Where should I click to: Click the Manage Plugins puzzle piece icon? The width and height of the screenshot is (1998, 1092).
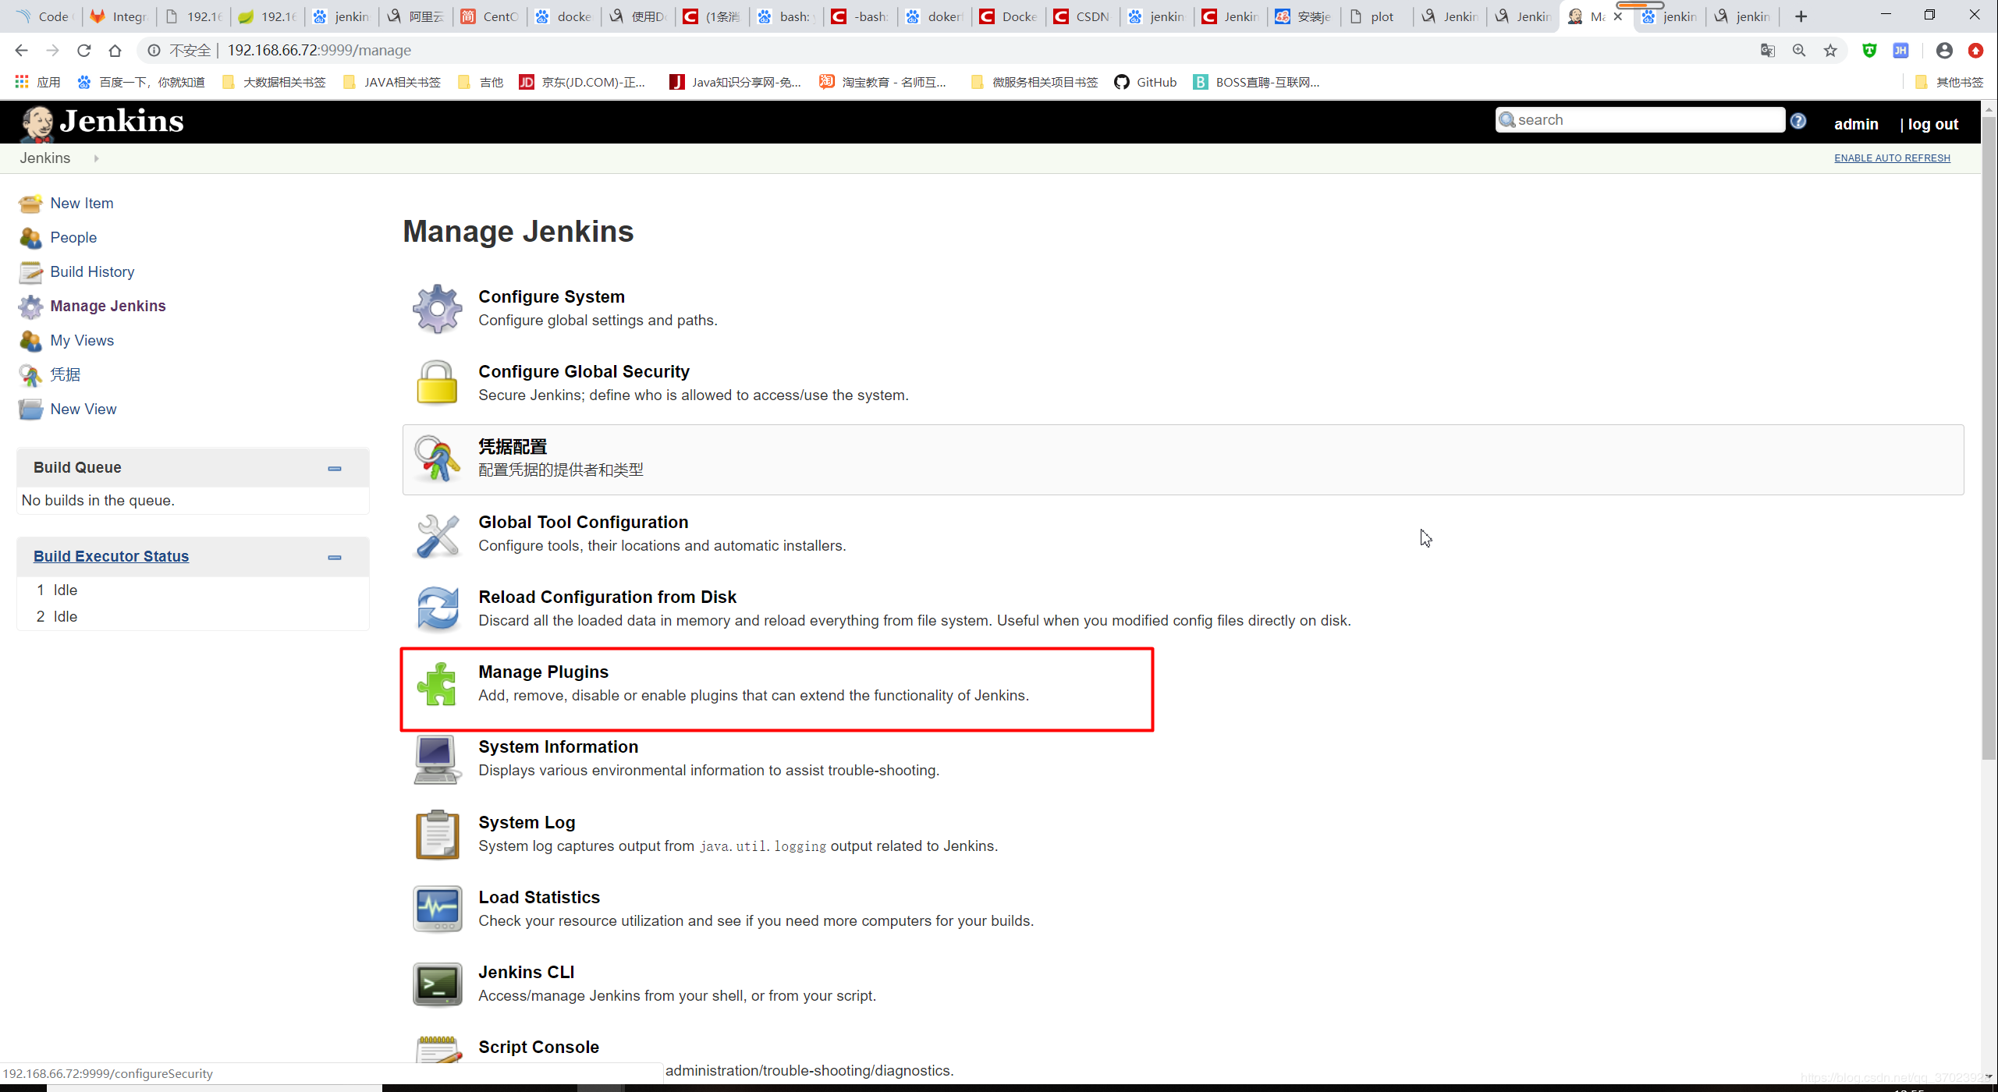[437, 683]
